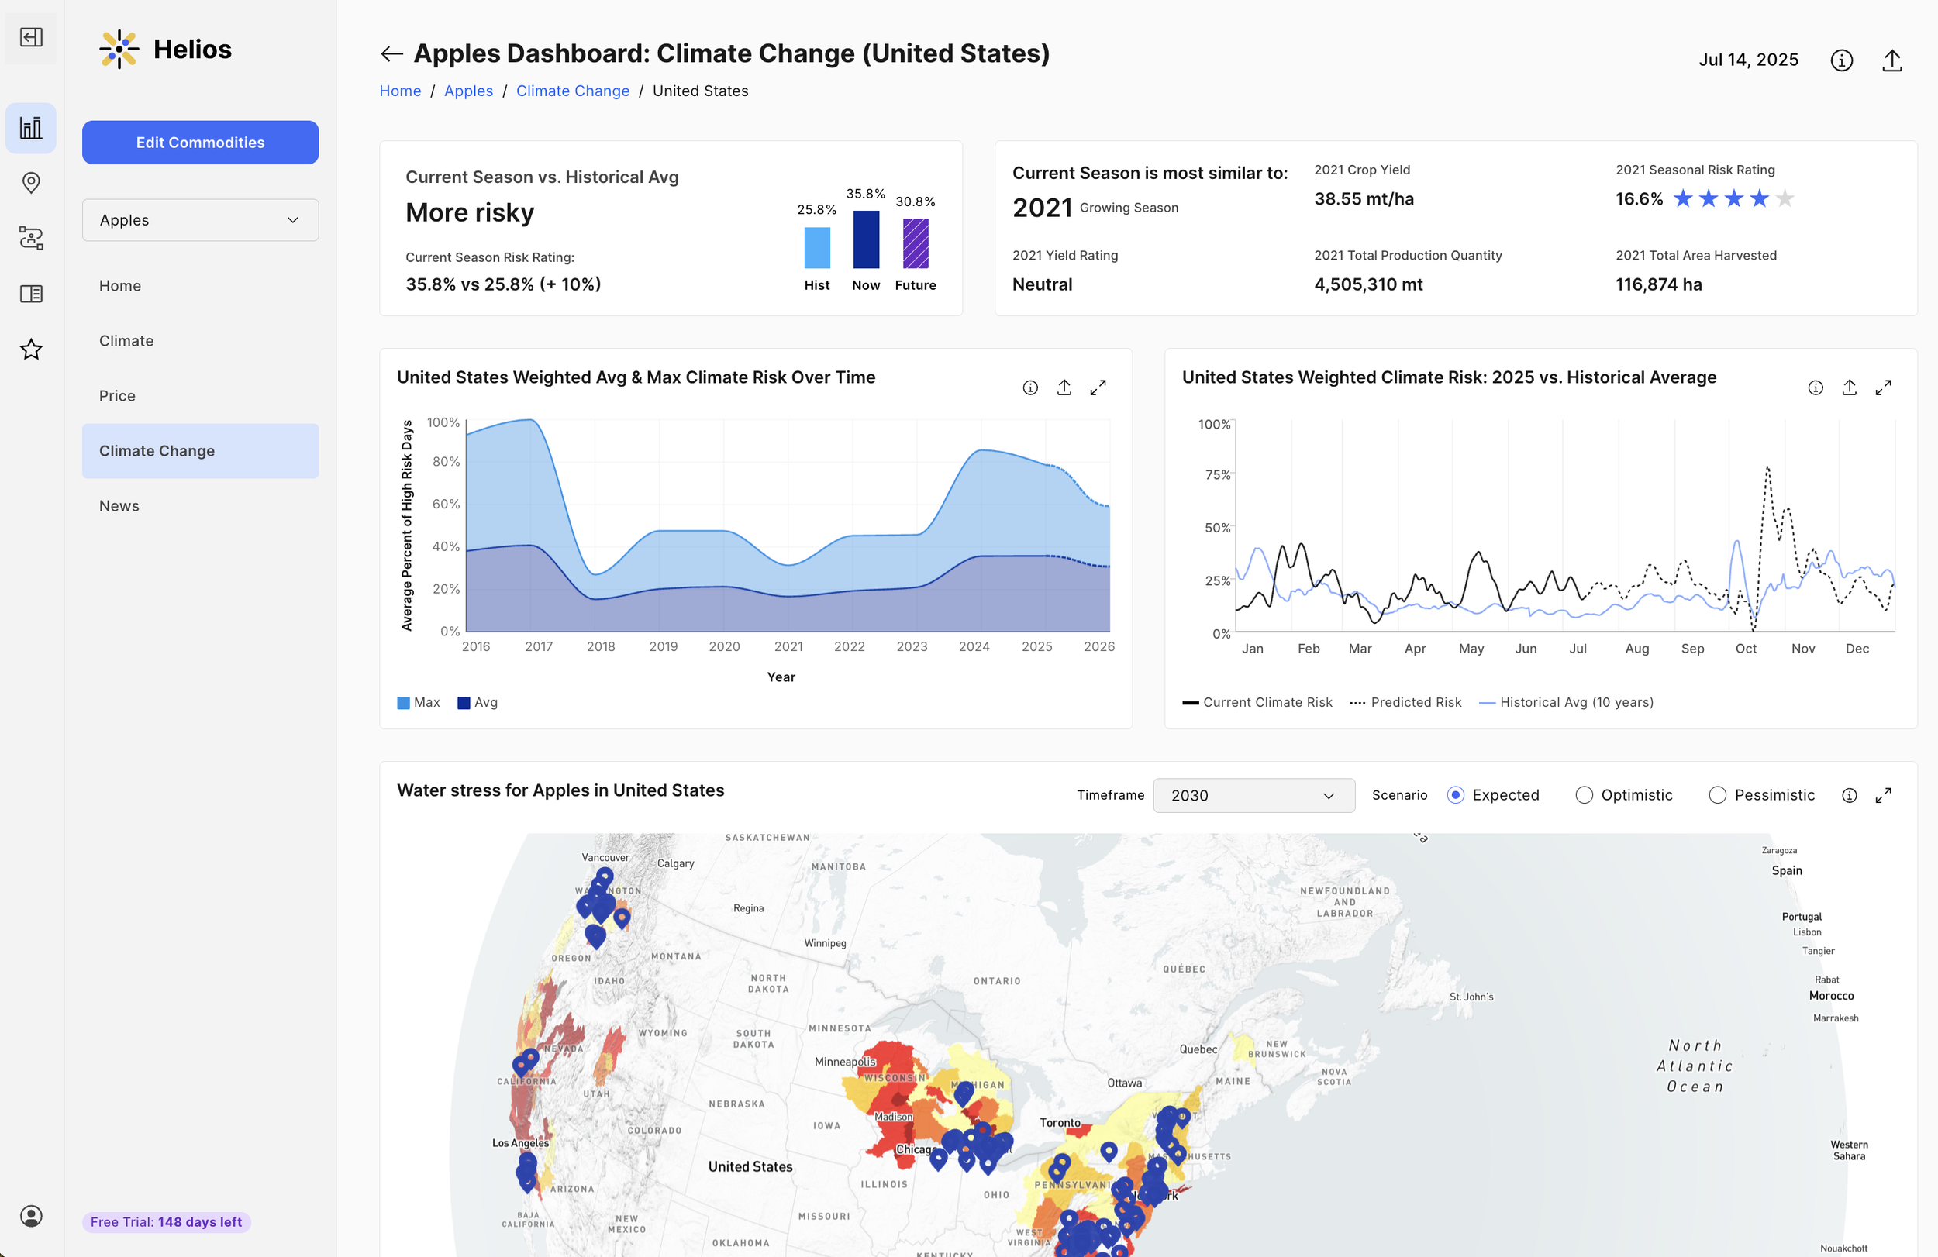
Task: Click back arrow next to dashboard title
Action: [391, 53]
